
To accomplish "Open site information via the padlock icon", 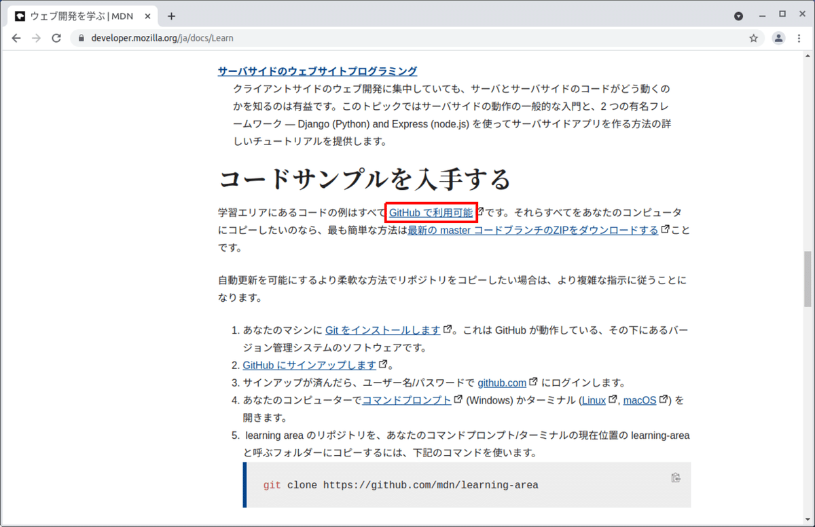I will pyautogui.click(x=81, y=39).
